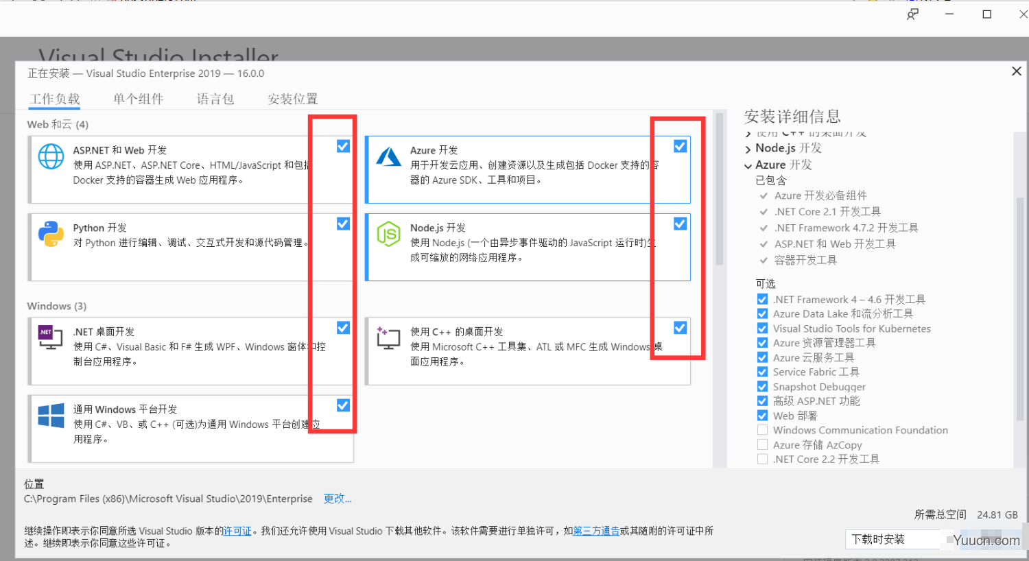The width and height of the screenshot is (1029, 561).
Task: Open the 许可证 license link
Action: tap(237, 531)
